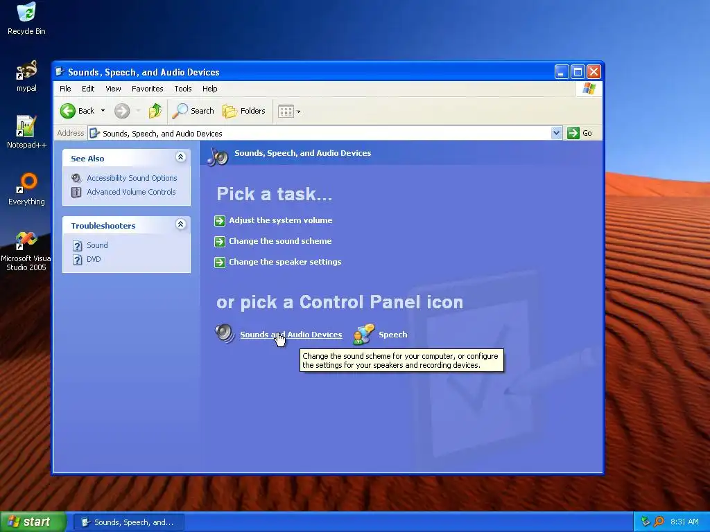Click the Advanced Volume Controls icon
710x532 pixels.
pyautogui.click(x=76, y=192)
